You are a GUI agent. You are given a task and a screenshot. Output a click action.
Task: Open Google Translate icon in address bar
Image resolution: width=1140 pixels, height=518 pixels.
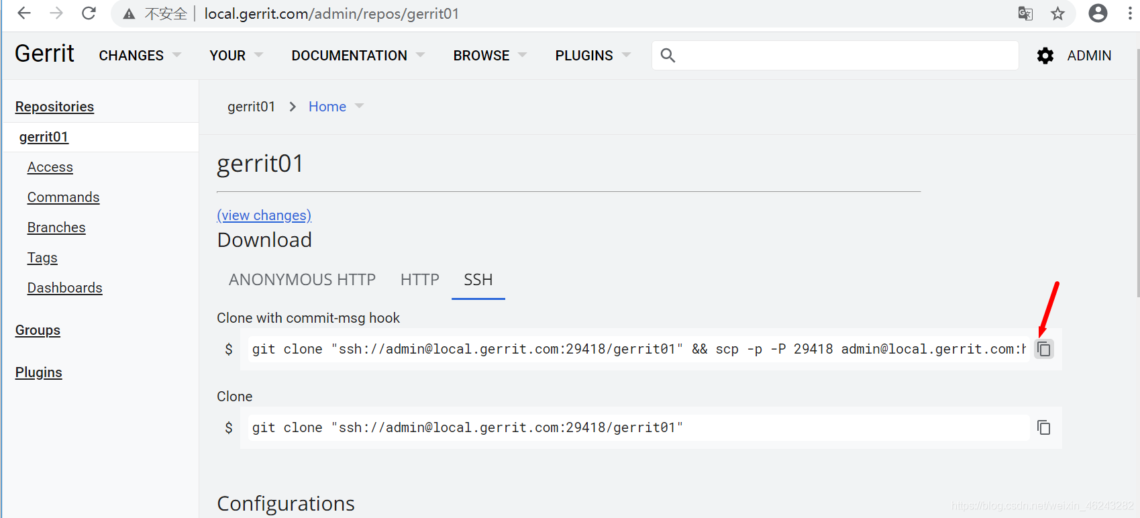(x=1025, y=13)
